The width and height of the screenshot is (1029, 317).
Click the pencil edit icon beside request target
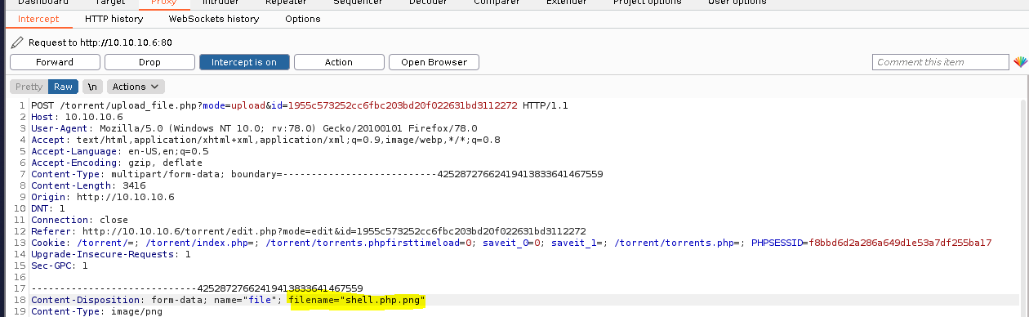click(x=17, y=42)
